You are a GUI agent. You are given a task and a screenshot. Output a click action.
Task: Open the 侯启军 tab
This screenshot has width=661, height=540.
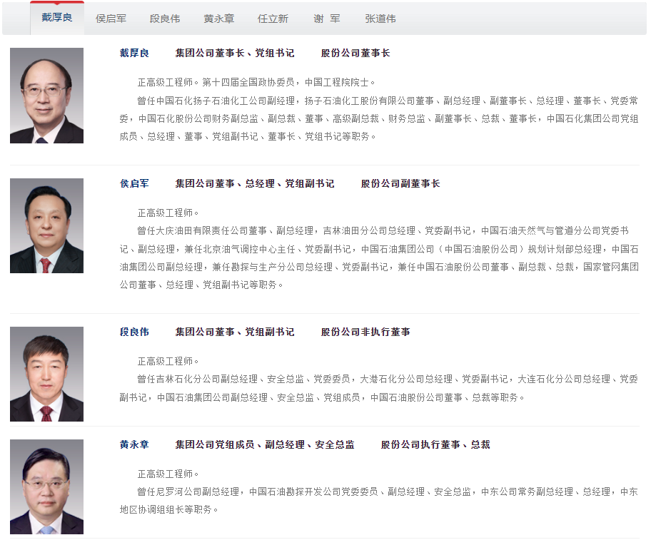111,19
